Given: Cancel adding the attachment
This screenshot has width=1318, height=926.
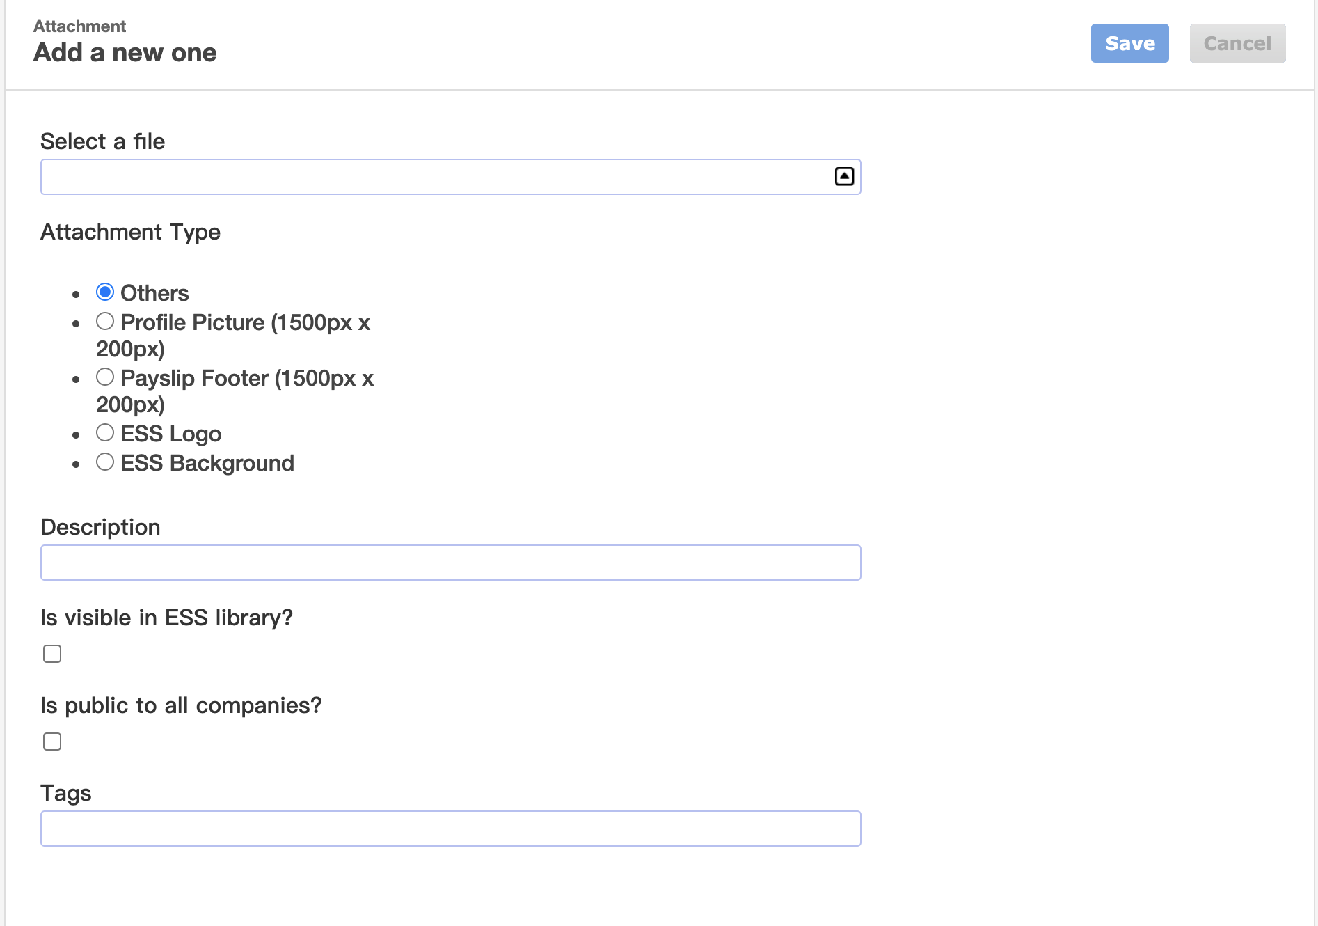Looking at the screenshot, I should click(x=1237, y=43).
